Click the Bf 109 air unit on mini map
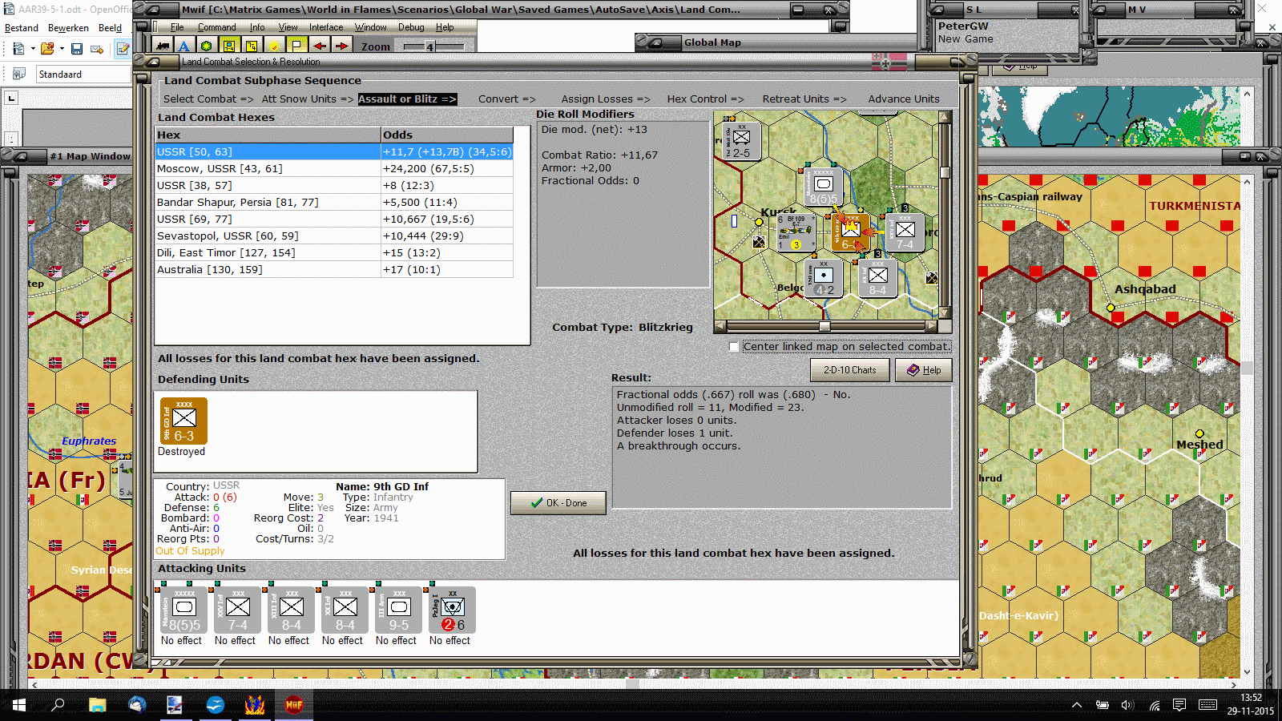The height and width of the screenshot is (721, 1282). pyautogui.click(x=796, y=232)
